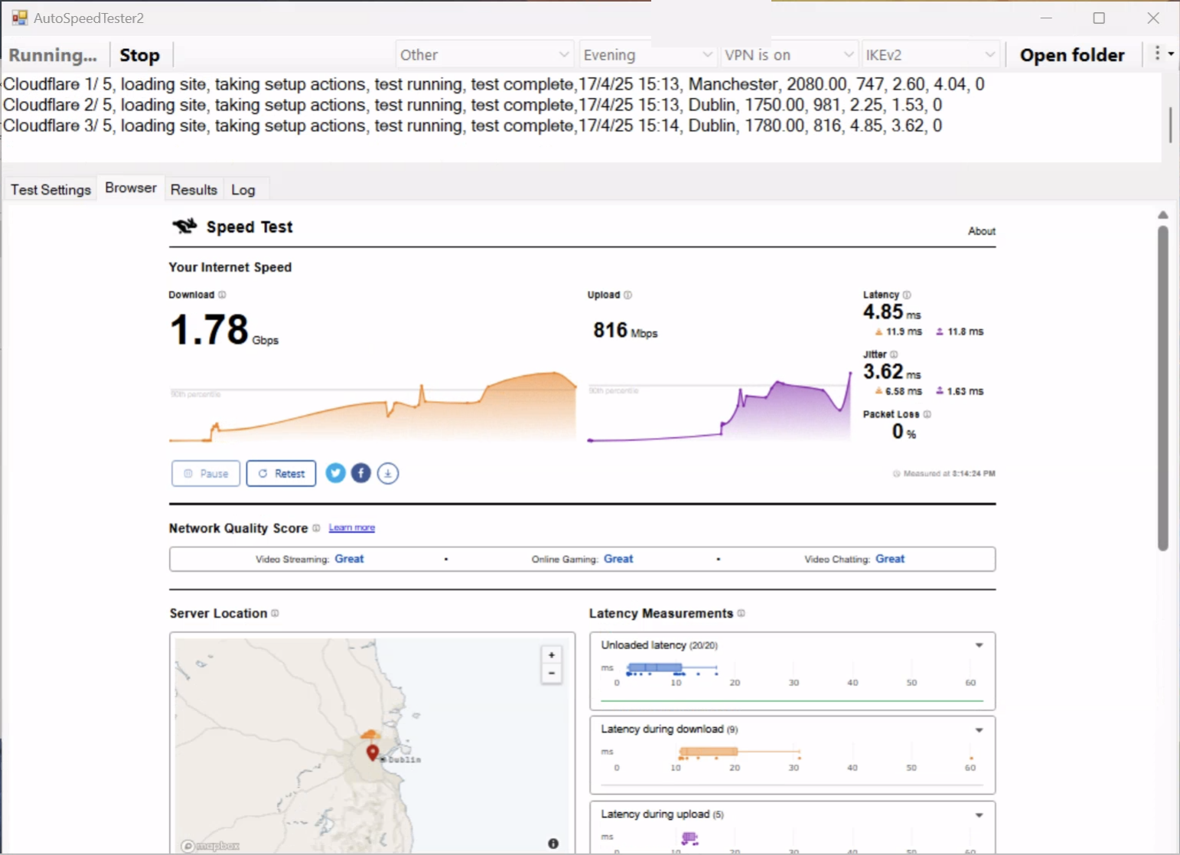The width and height of the screenshot is (1180, 855).
Task: Minimize the AutoSpeedTester2 window
Action: [x=1046, y=18]
